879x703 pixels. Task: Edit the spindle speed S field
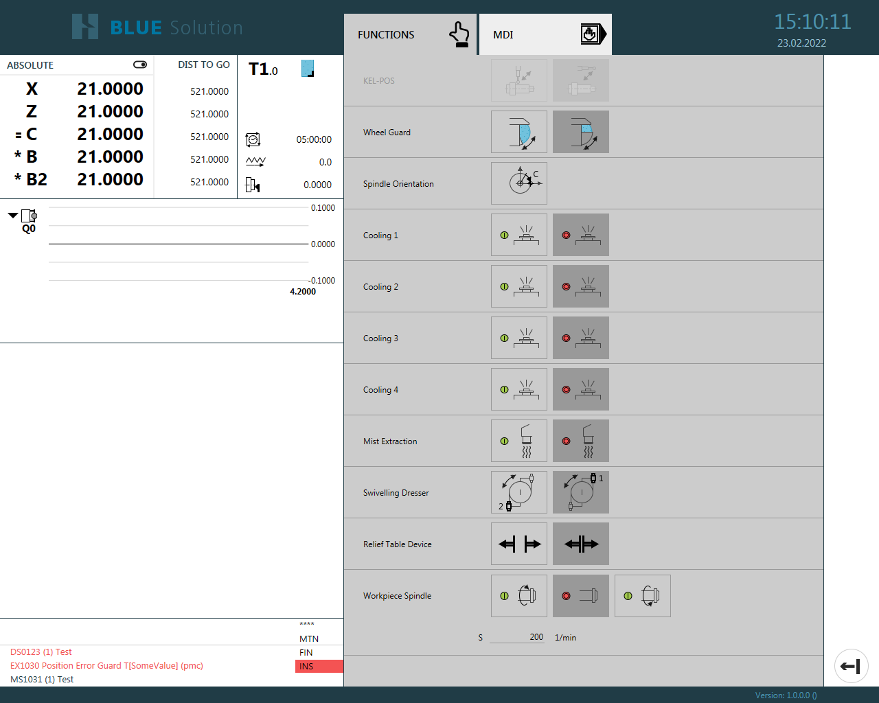[517, 637]
